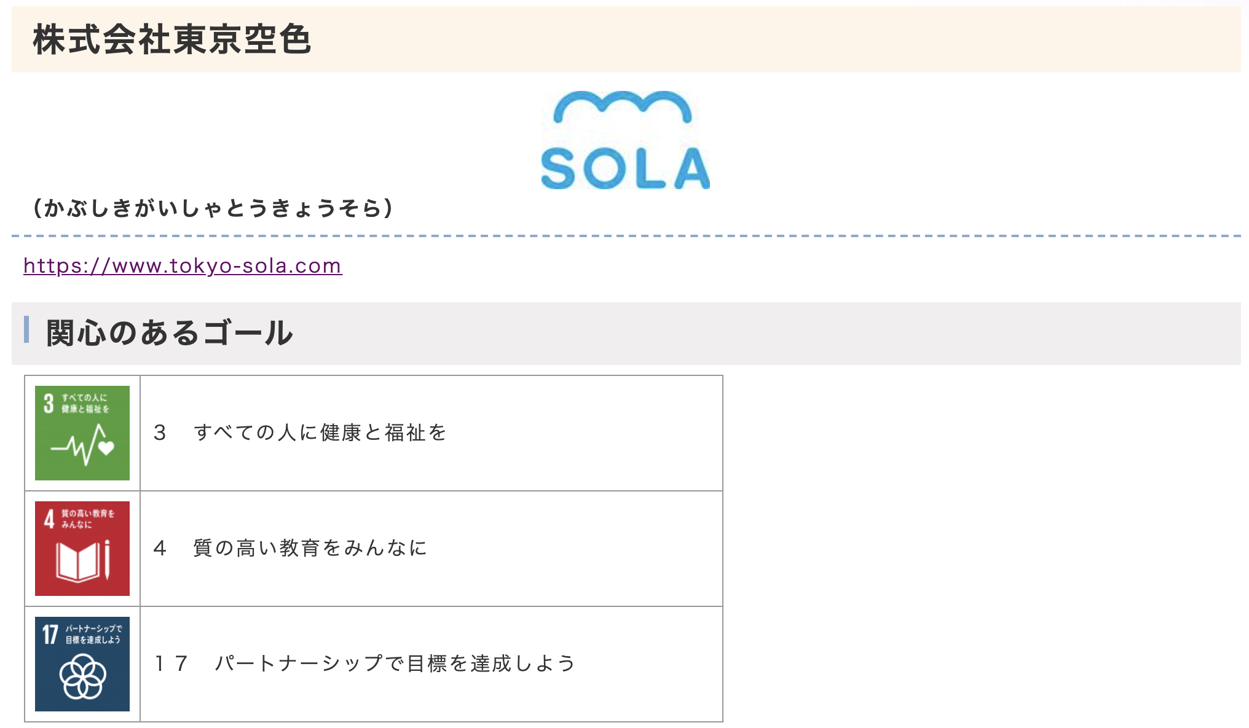This screenshot has width=1249, height=728.
Task: Click the number 17 in the third table row
Action: click(x=171, y=663)
